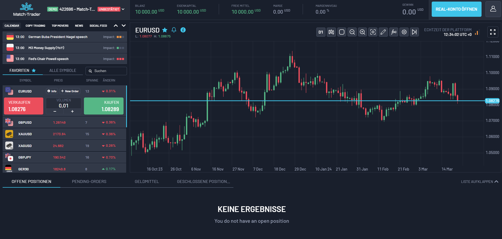
Task: Select Fed's Chair Powell speech event
Action: coord(65,59)
